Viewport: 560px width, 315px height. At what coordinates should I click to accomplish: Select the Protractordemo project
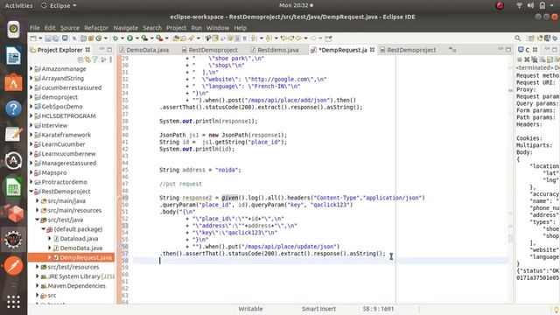[64, 182]
